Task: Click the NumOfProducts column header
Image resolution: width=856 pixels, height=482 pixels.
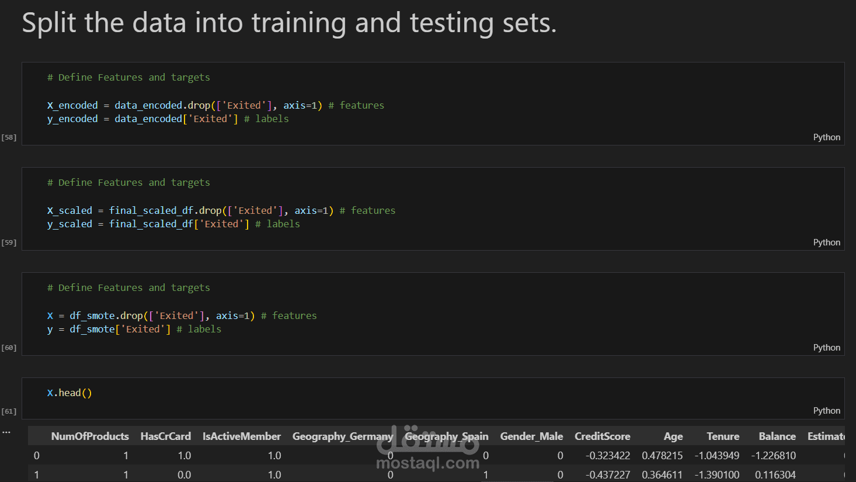Action: point(90,436)
